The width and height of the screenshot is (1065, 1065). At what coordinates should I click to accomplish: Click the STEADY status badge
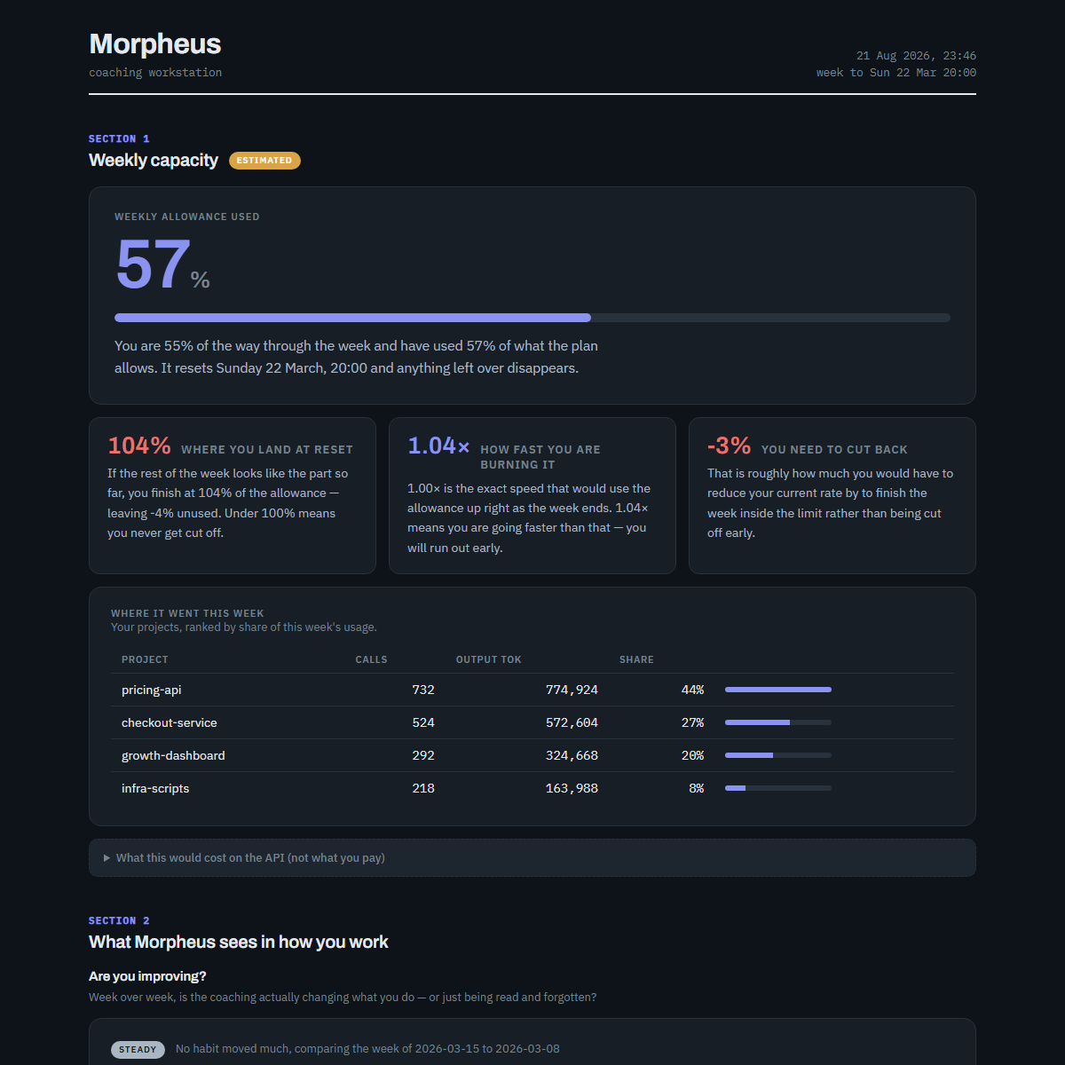(x=138, y=1050)
